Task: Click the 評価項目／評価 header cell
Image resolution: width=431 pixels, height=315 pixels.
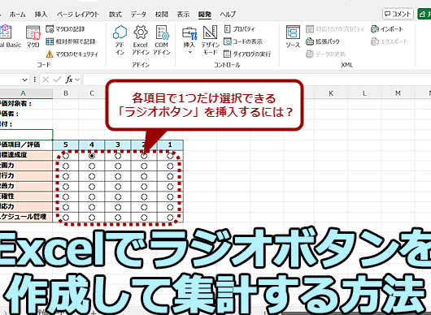Action: click(26, 145)
